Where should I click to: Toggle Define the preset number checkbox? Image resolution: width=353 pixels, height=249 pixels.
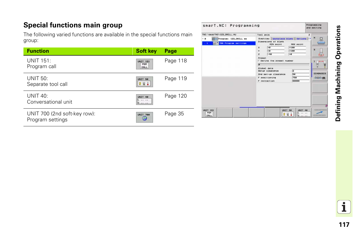click(x=259, y=61)
